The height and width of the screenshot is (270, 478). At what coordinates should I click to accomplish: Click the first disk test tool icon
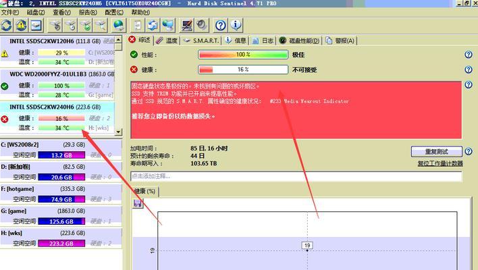pos(55,25)
